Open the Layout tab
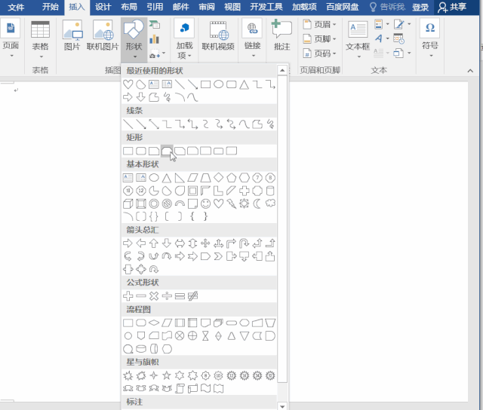Image resolution: width=483 pixels, height=410 pixels. 129,7
